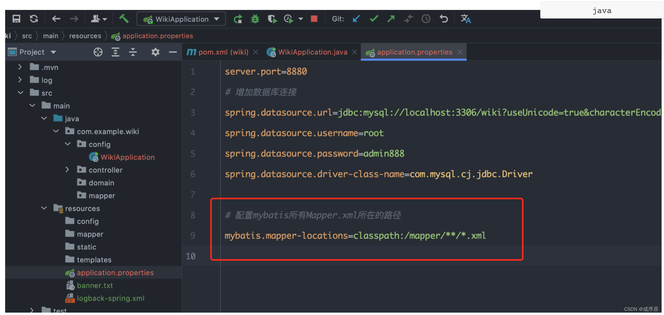Start debugging with the bug icon
Image resolution: width=664 pixels, height=315 pixels.
click(255, 19)
